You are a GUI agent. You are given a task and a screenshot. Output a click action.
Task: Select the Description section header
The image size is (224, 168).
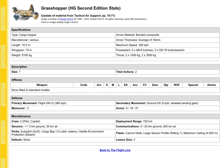point(115,67)
